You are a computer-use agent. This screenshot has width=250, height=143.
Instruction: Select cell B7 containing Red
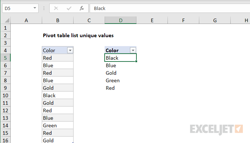click(x=58, y=73)
